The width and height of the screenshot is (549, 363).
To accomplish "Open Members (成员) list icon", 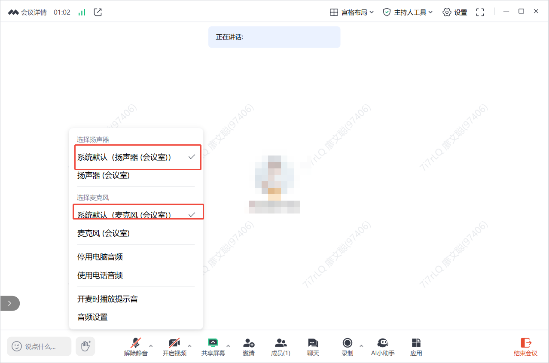I will coord(281,343).
